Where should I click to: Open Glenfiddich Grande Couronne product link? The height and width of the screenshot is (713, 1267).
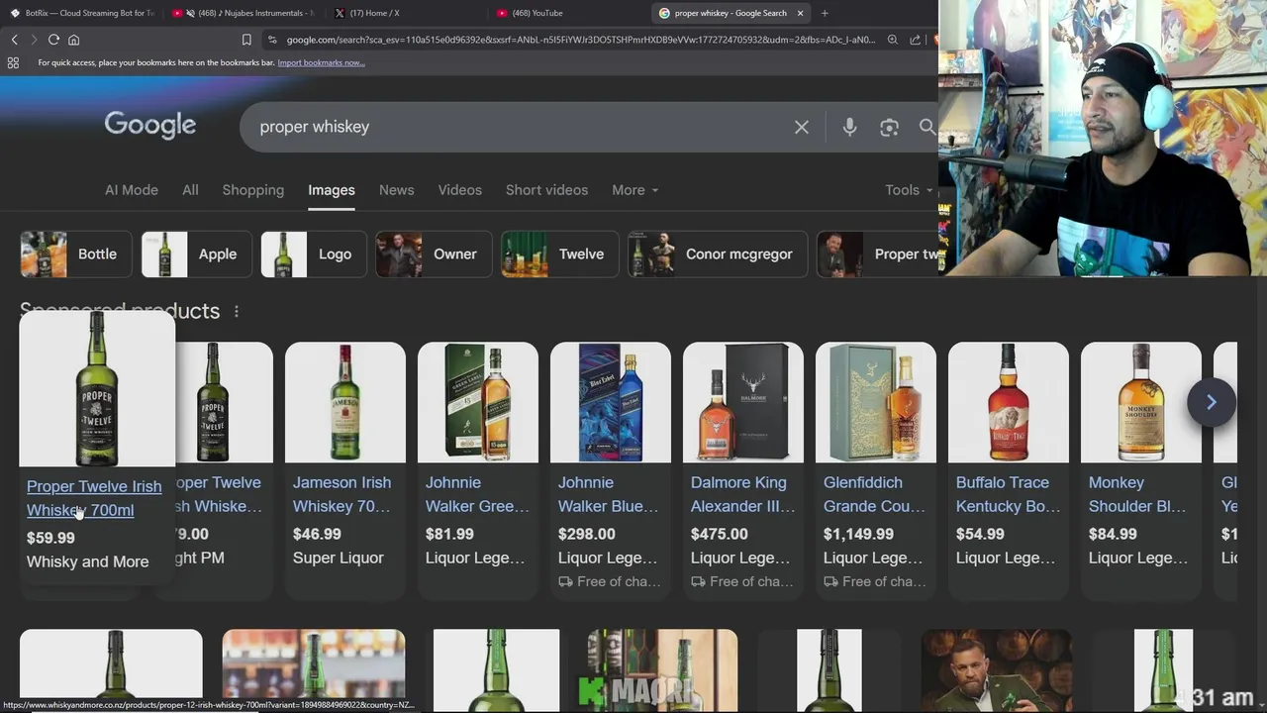pyautogui.click(x=874, y=494)
